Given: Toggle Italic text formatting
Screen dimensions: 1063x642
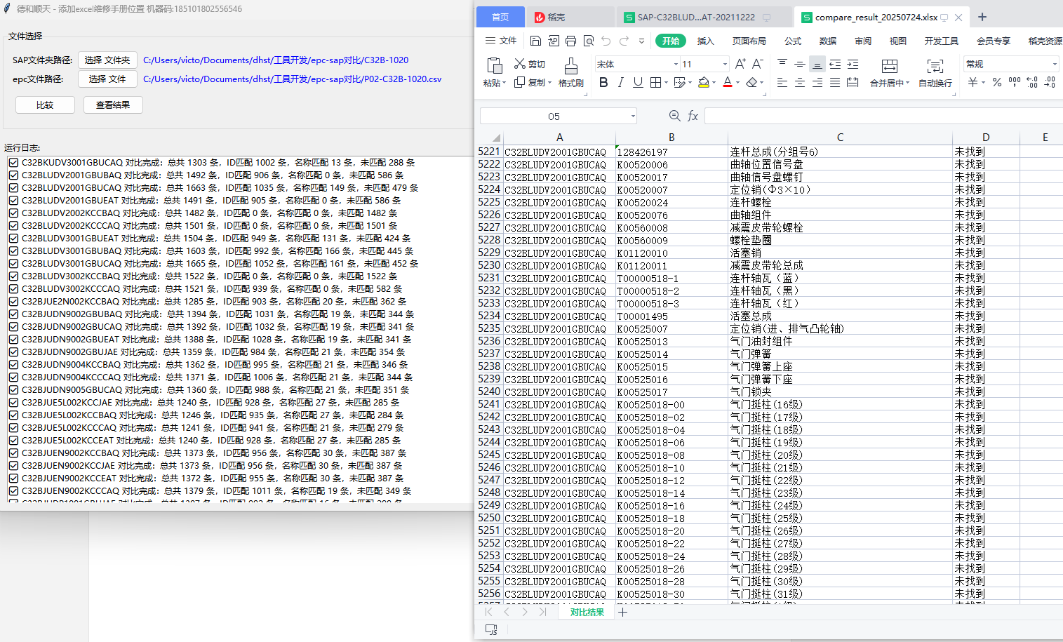Looking at the screenshot, I should pos(620,83).
